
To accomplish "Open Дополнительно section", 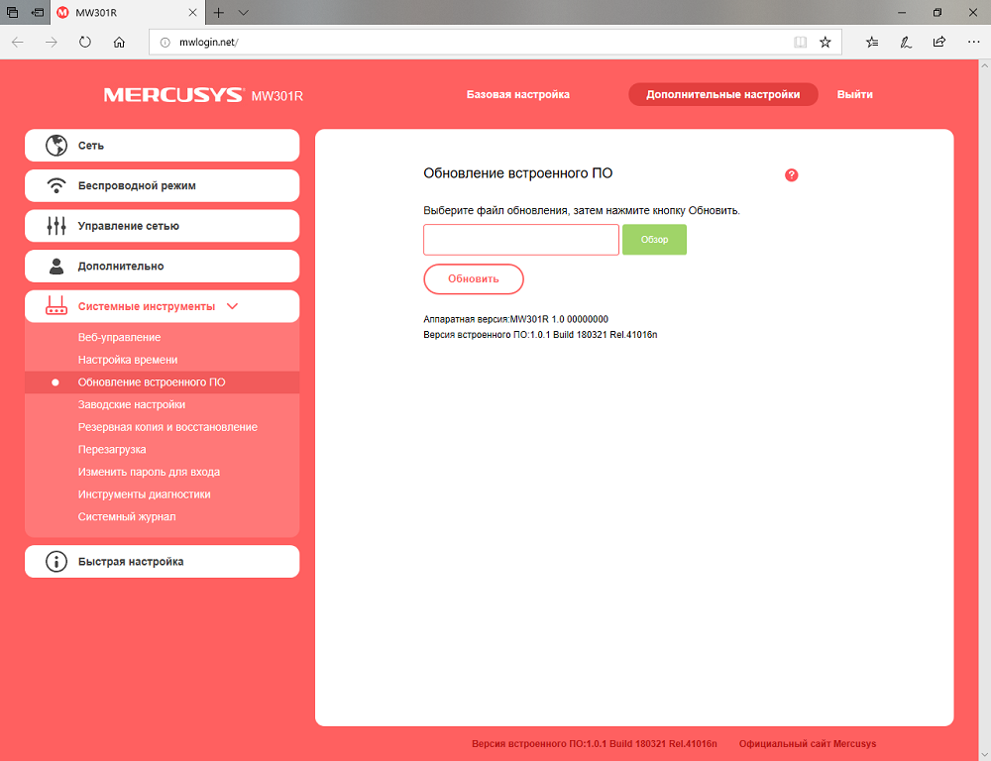I will [x=162, y=267].
